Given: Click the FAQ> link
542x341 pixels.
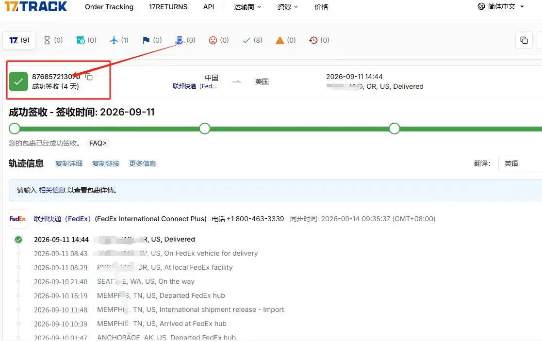Looking at the screenshot, I should point(98,143).
